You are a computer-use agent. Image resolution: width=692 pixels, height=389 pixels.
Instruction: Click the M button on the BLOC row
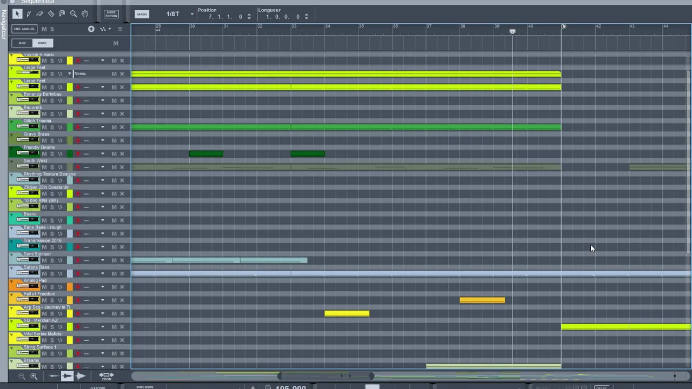(x=115, y=43)
